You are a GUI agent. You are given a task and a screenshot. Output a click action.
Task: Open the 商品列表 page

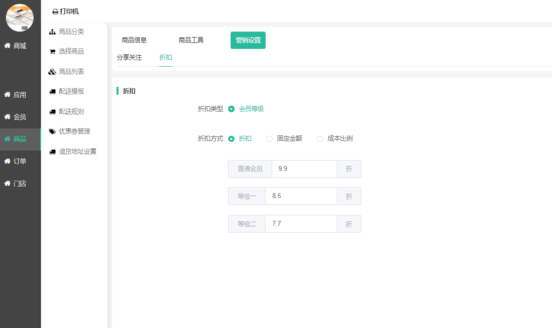[72, 72]
